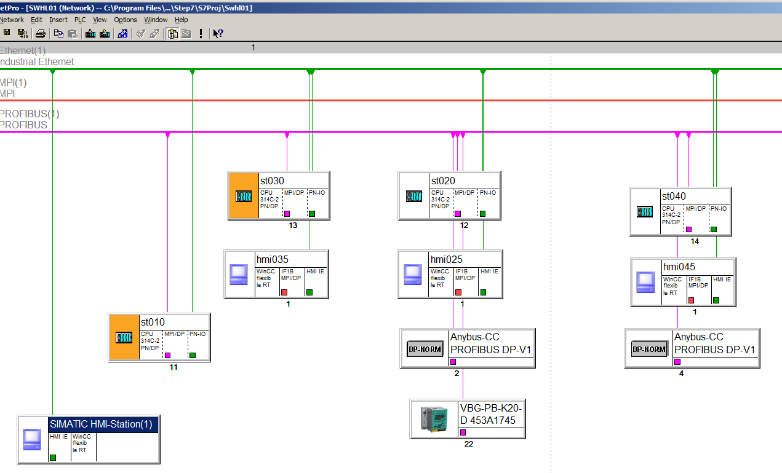Click the Paste toolbar icon

[73, 33]
